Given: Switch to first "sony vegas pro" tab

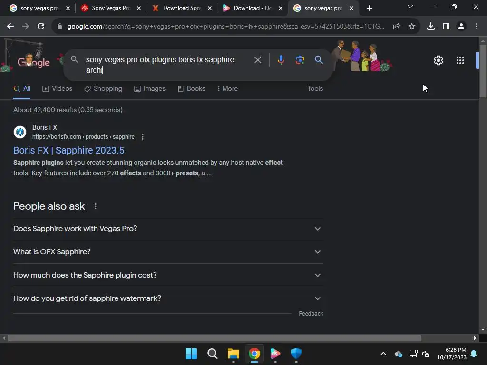Looking at the screenshot, I should tap(39, 8).
